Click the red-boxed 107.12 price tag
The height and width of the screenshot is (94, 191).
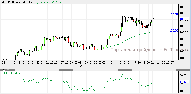pos(184,19)
